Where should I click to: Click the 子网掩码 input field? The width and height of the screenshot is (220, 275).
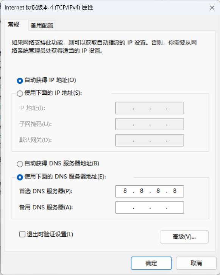150,124
